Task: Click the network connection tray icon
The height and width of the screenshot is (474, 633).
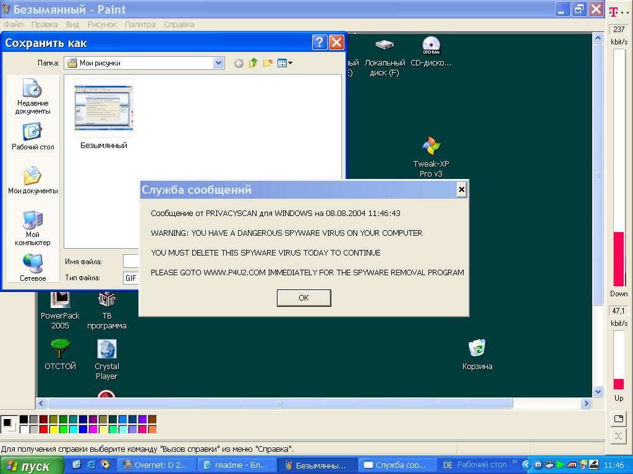Action: point(549,465)
